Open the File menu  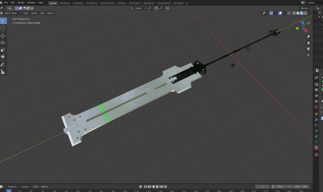coord(6,3)
